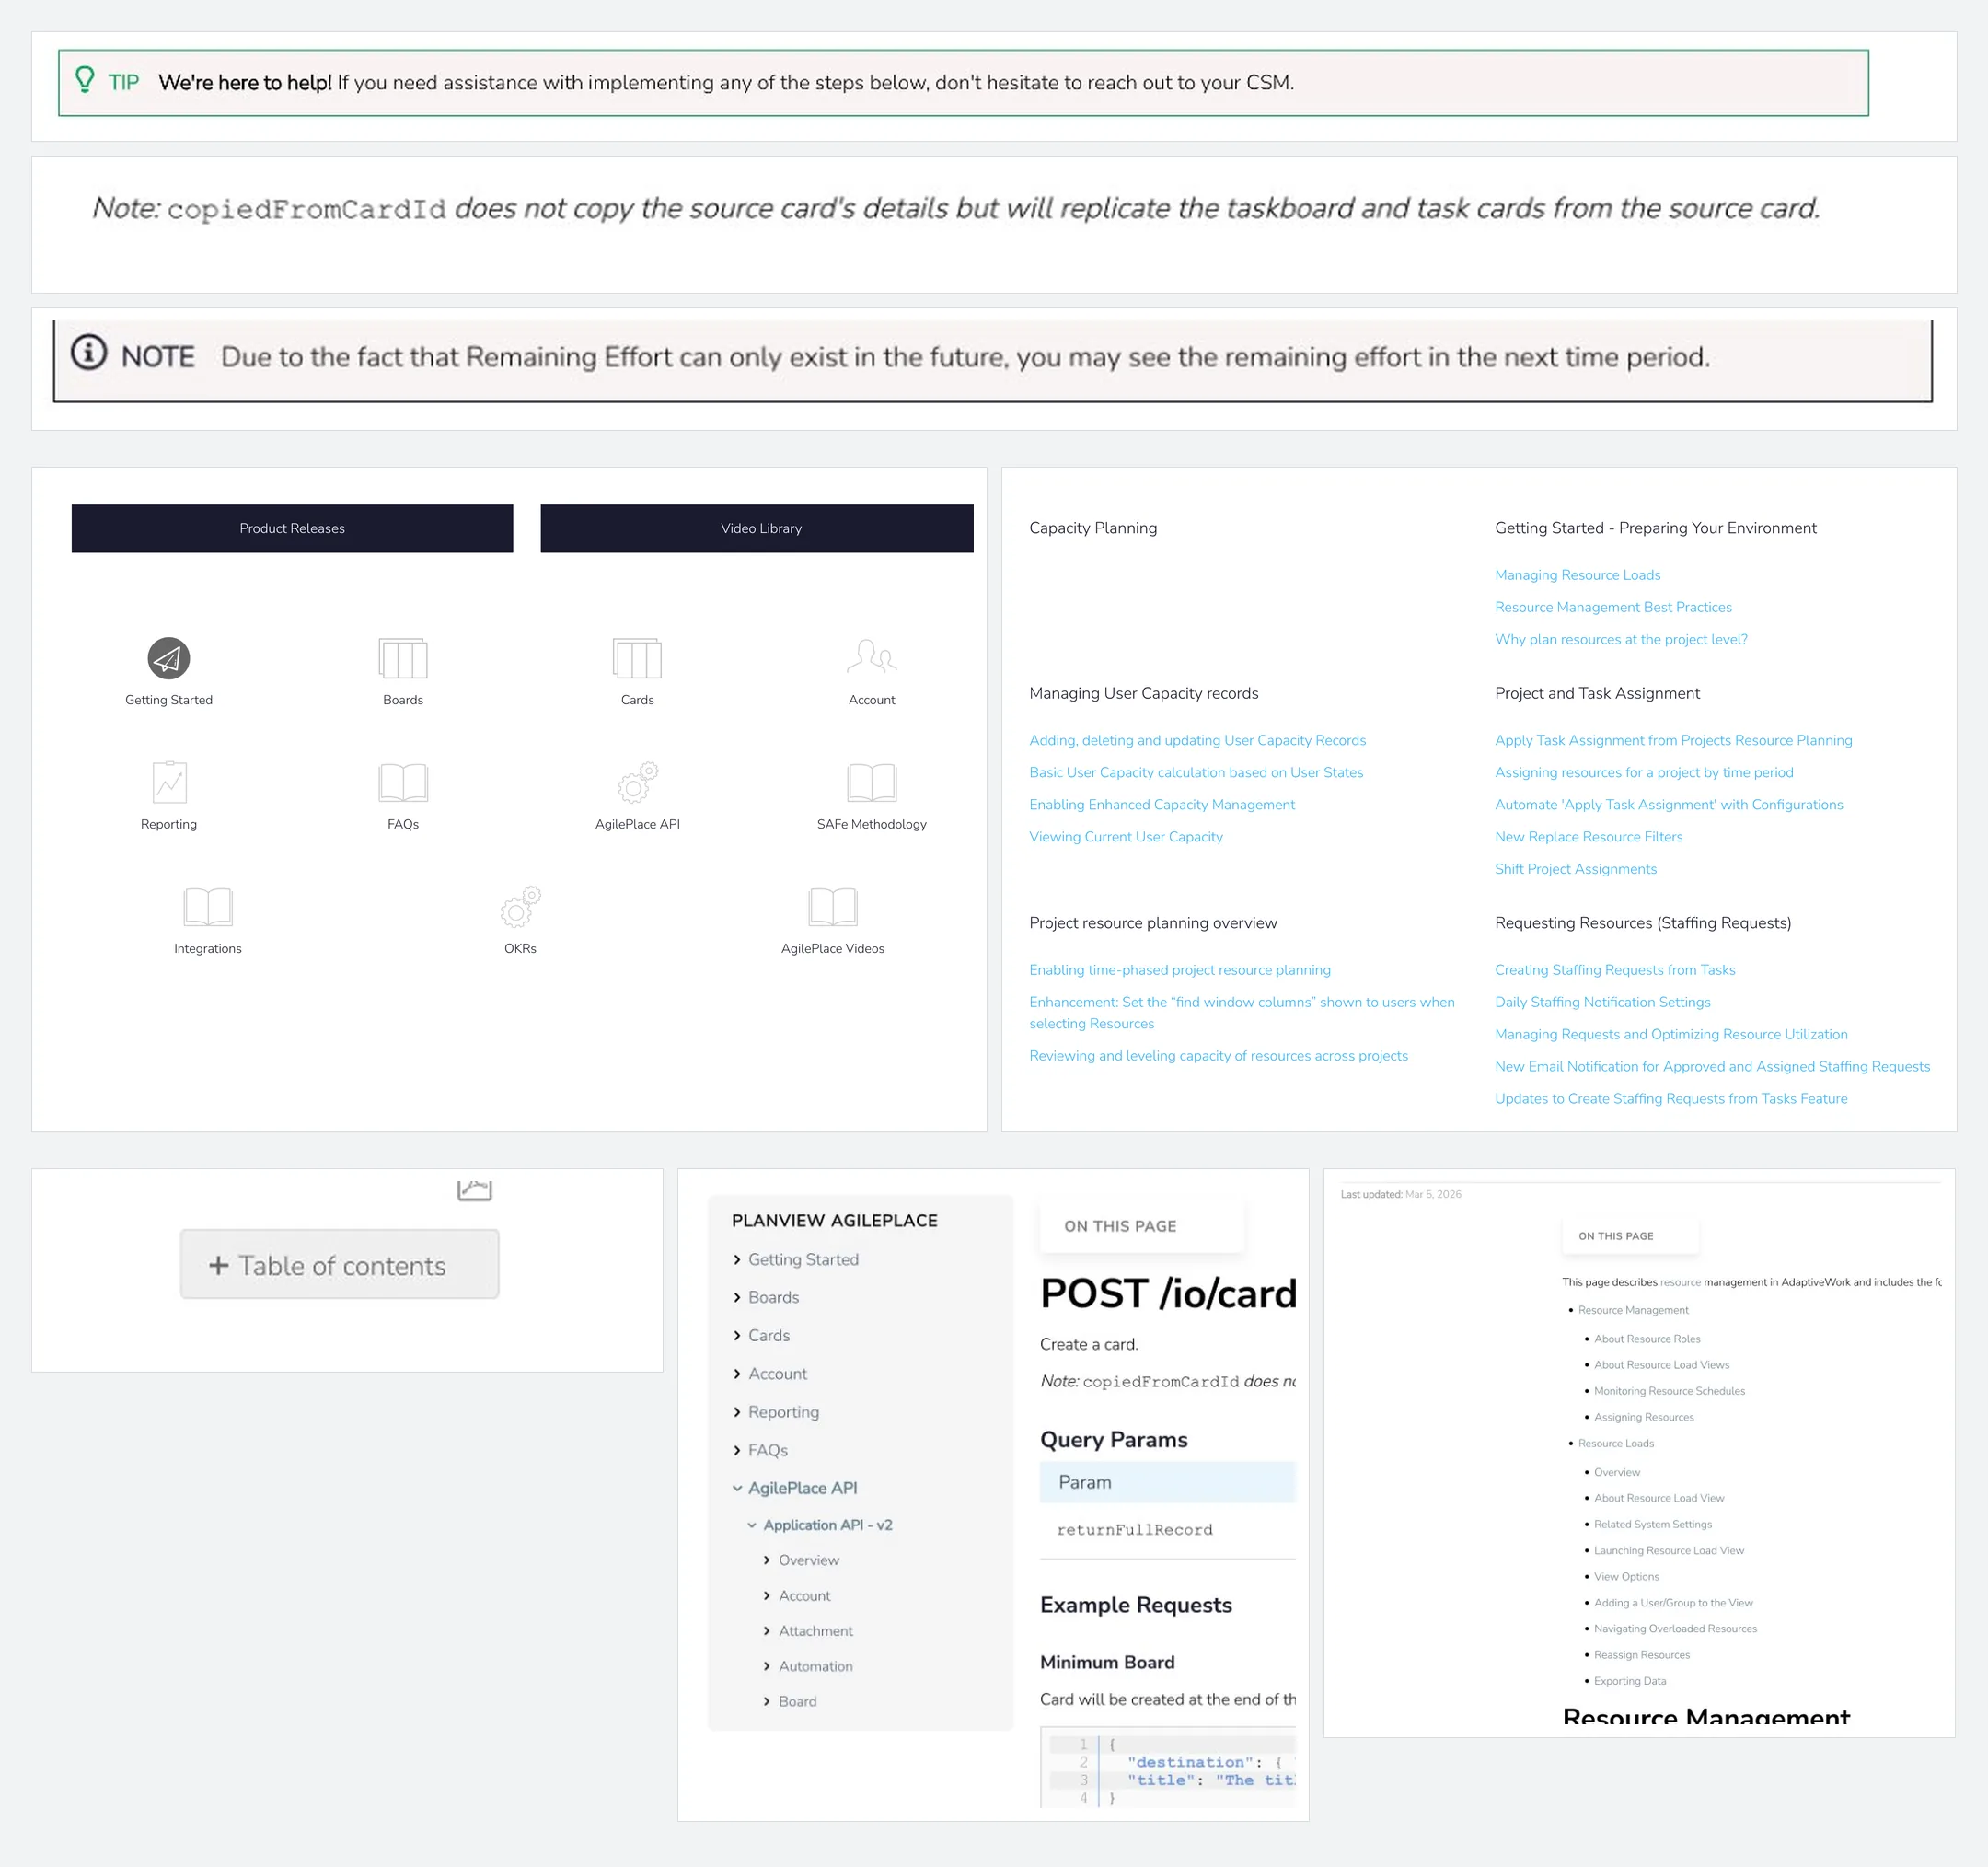Open Basic User Capacity calculation link
1988x1867 pixels.
[1196, 772]
